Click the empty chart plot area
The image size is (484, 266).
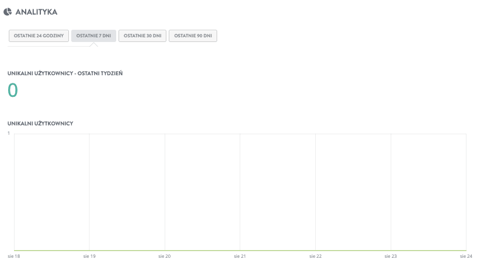coord(240,192)
